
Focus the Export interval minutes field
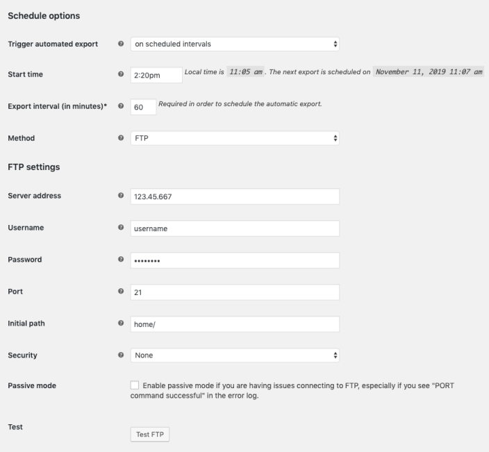(142, 108)
